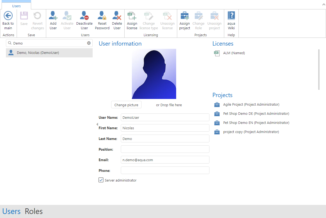This screenshot has height=218, width=326.
Task: Click the Back to main arrow icon
Action: point(8,16)
